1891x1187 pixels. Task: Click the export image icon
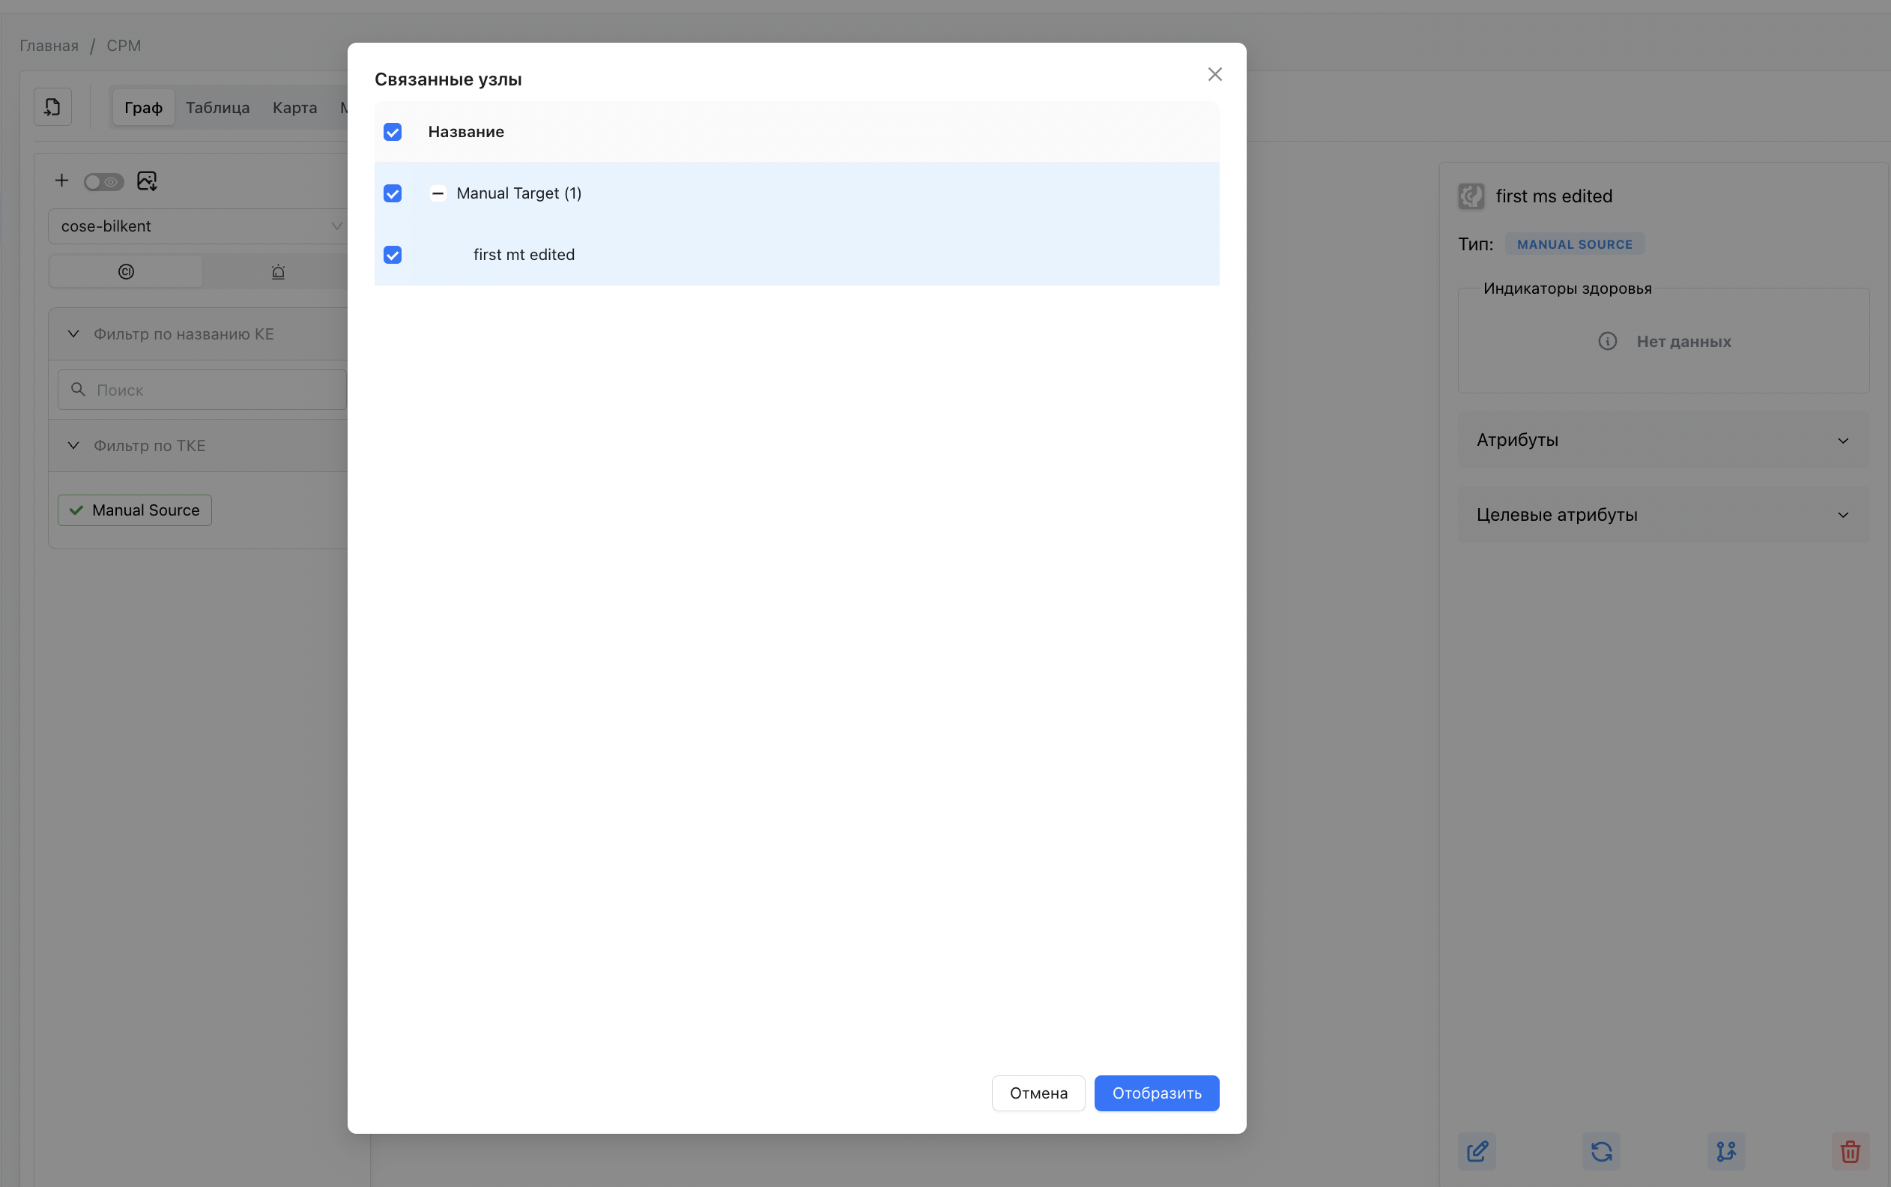(x=147, y=181)
